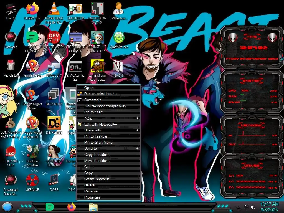This screenshot has height=213, width=284.
Task: Select Troubleshoot compatibility
Action: coord(108,106)
